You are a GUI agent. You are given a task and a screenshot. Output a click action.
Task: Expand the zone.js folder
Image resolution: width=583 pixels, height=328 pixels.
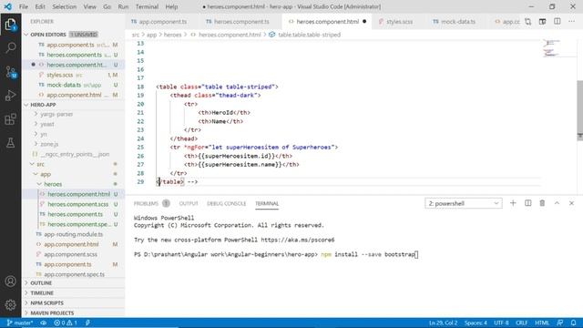[x=49, y=144]
